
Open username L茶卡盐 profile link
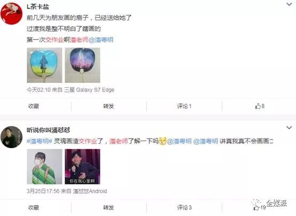(38, 7)
